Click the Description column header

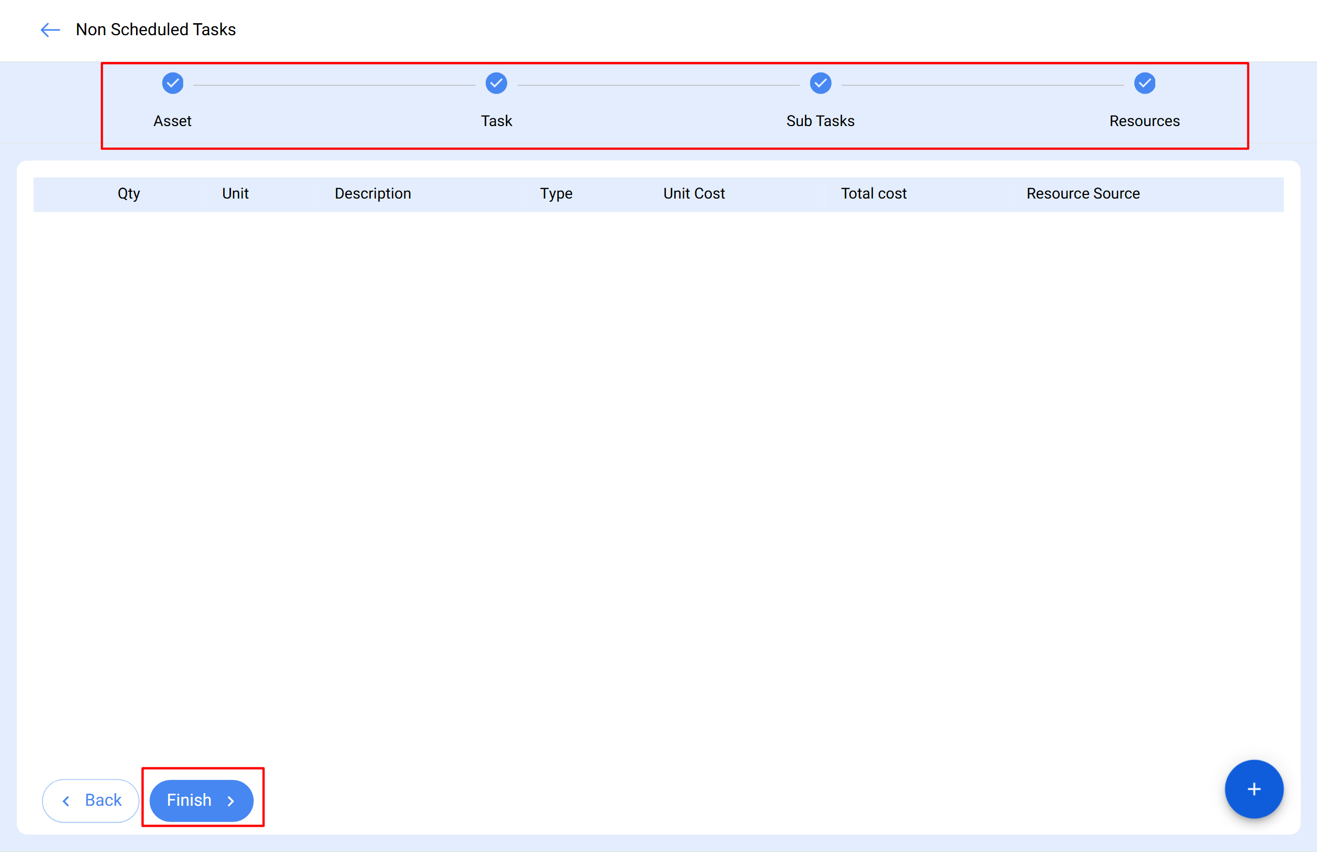[x=373, y=194]
